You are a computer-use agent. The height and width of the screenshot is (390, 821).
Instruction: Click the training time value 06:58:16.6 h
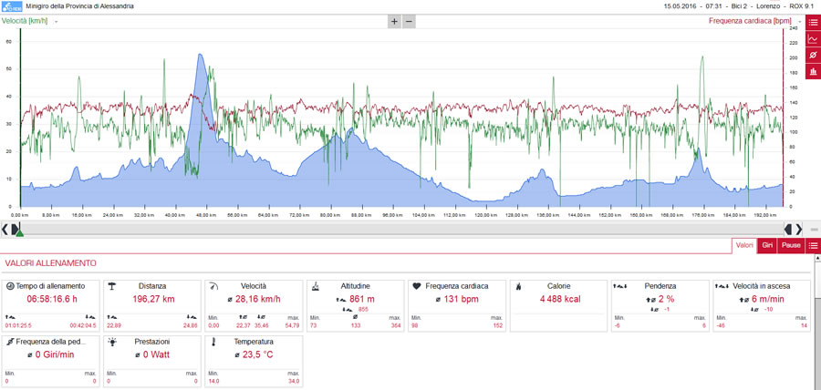point(52,299)
